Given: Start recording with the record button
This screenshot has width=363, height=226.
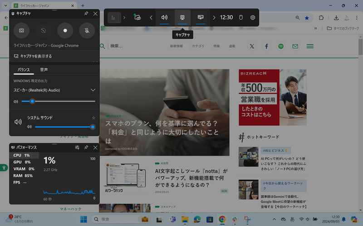Looking at the screenshot, I should 65,31.
